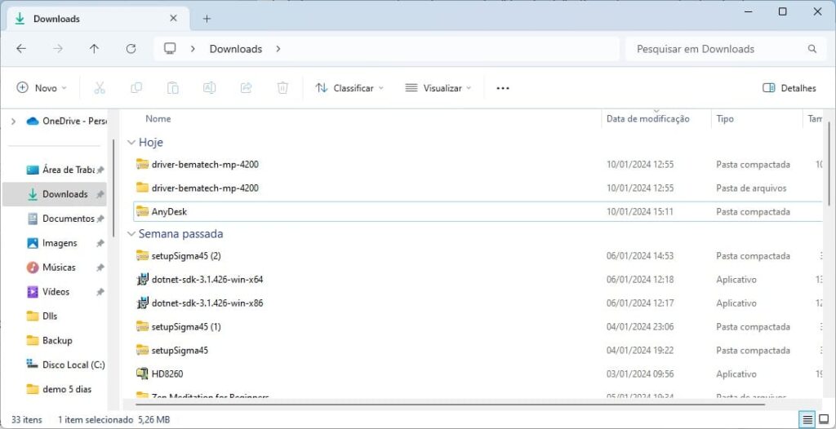Paste from clipboard icon
This screenshot has height=429, width=836.
coord(173,88)
